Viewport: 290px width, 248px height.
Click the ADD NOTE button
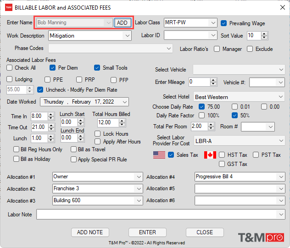pos(90,232)
